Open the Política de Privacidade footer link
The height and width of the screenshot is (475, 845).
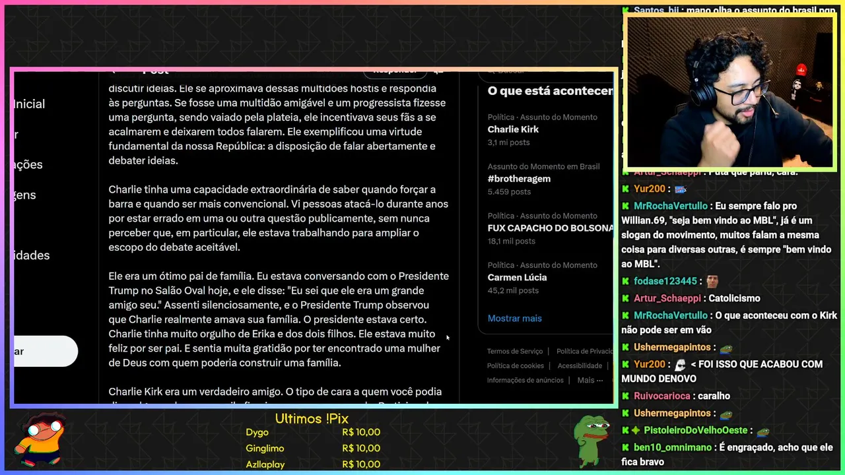pyautogui.click(x=585, y=352)
